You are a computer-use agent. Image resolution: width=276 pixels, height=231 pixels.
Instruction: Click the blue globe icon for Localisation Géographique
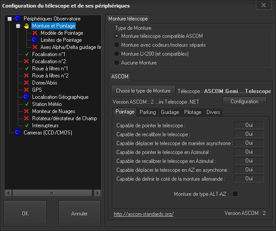(x=26, y=97)
